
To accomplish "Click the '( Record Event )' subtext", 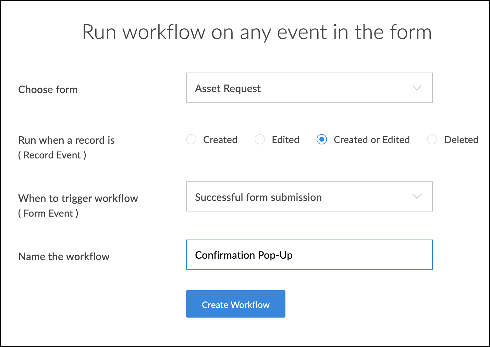I will 52,155.
